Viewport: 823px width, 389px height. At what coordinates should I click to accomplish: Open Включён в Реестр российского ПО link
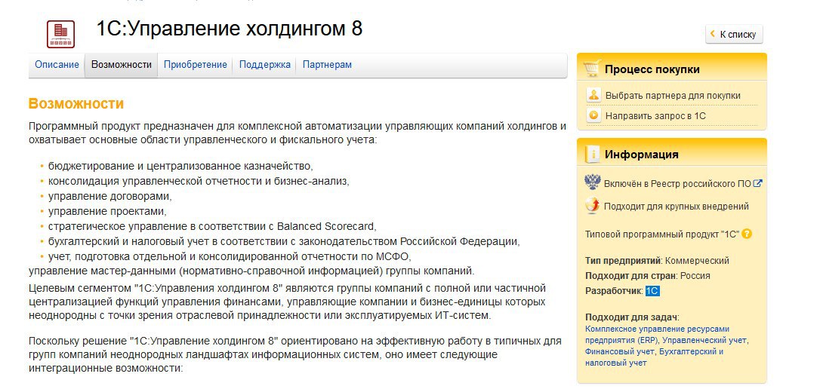pyautogui.click(x=677, y=184)
